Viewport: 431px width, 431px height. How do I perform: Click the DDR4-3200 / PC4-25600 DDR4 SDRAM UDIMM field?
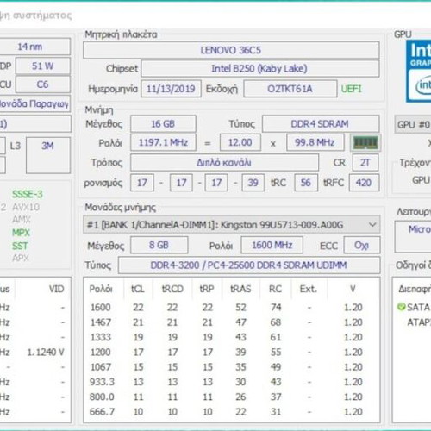click(x=249, y=265)
